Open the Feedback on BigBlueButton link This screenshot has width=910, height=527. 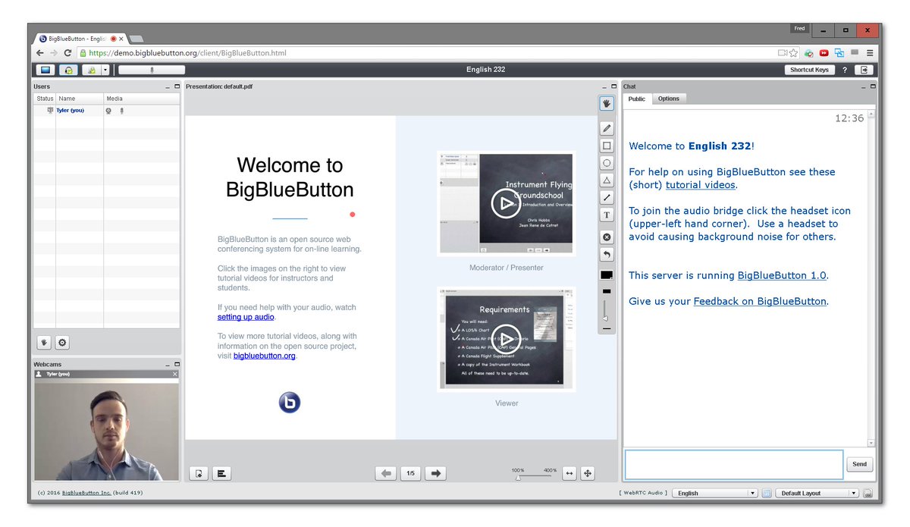tap(760, 302)
